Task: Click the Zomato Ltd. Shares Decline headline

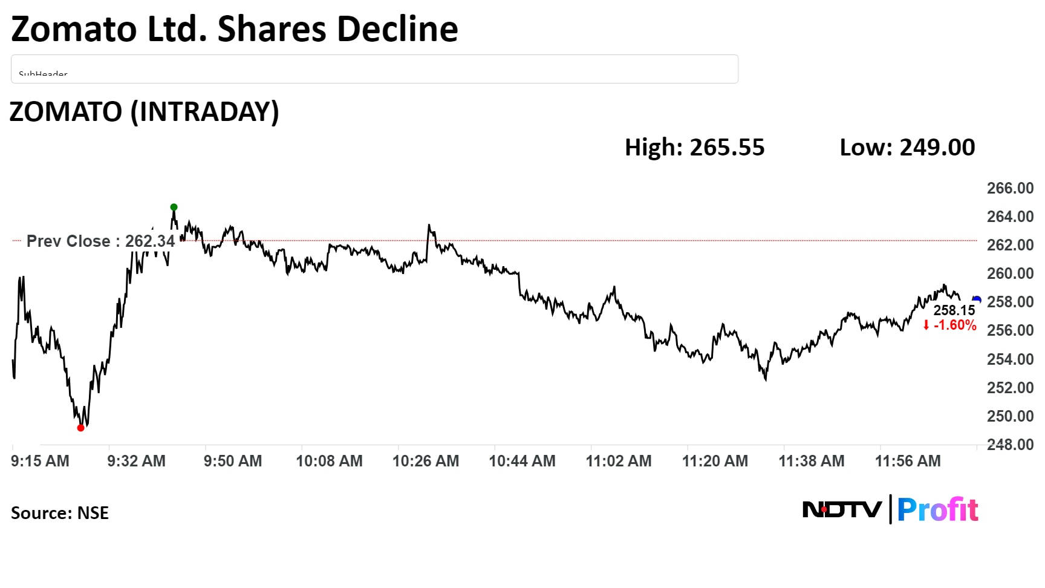Action: coord(235,29)
